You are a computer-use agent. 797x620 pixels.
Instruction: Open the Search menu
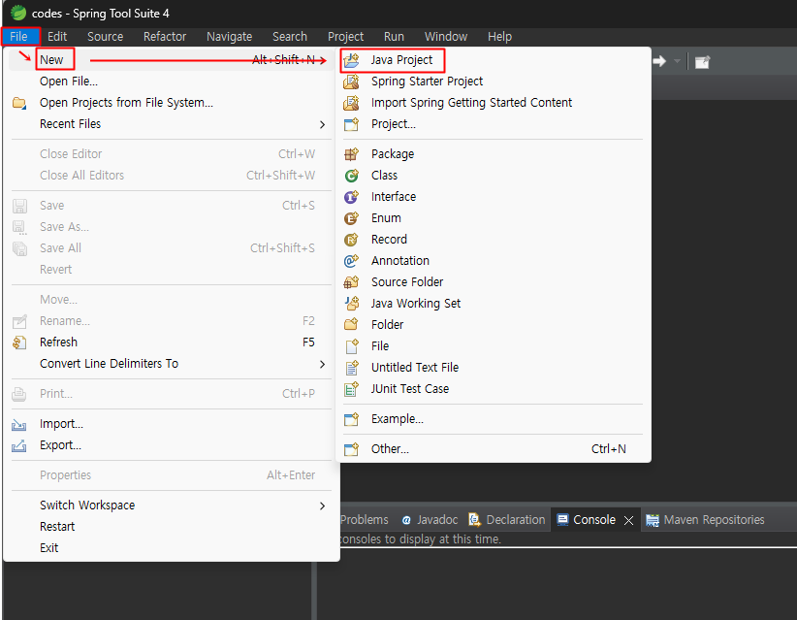(x=290, y=37)
